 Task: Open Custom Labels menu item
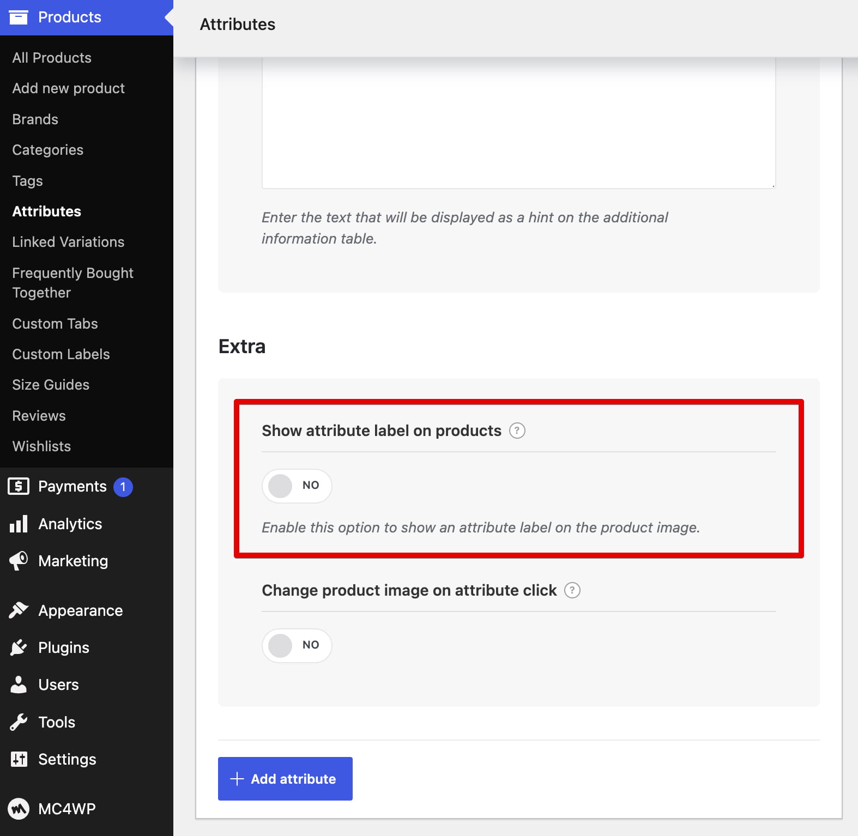[x=61, y=354]
